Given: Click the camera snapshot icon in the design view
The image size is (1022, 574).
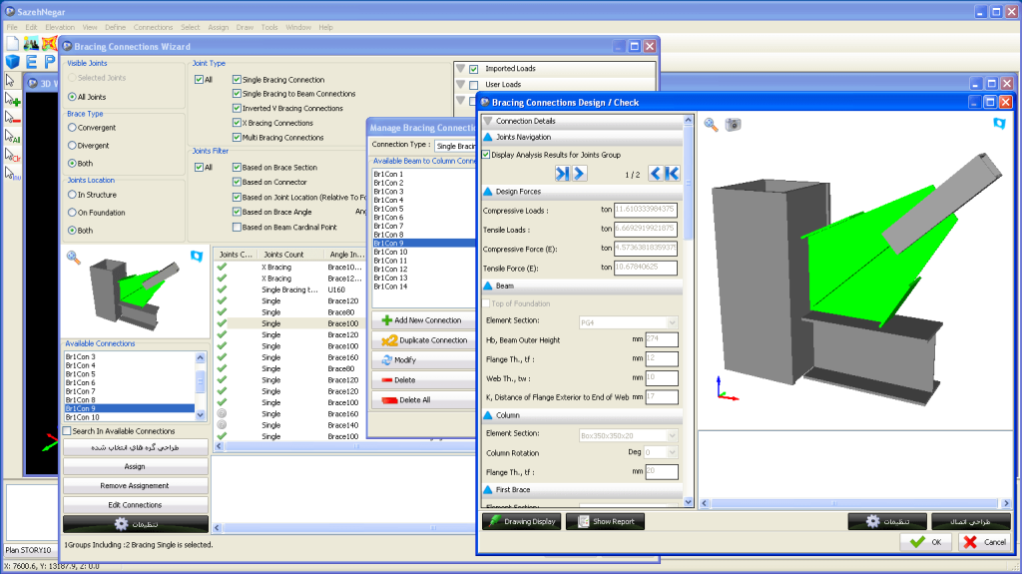Looking at the screenshot, I should pos(734,124).
